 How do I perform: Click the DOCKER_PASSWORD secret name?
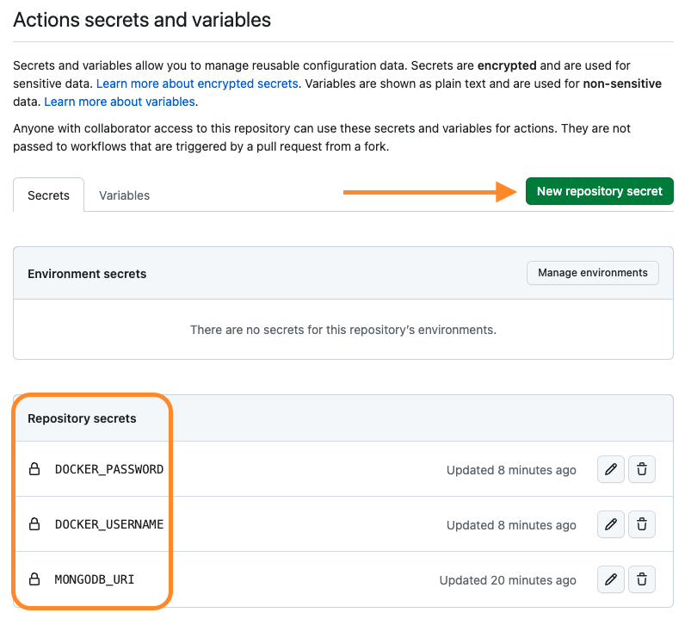109,470
